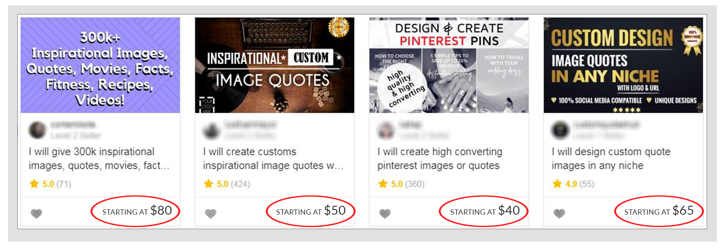
Task: Open the Custom Design Image Quotes thumbnail
Action: [623, 65]
